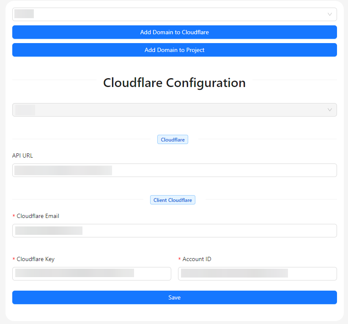Image resolution: width=348 pixels, height=324 pixels.
Task: Click the Account ID input field
Action: tap(257, 273)
